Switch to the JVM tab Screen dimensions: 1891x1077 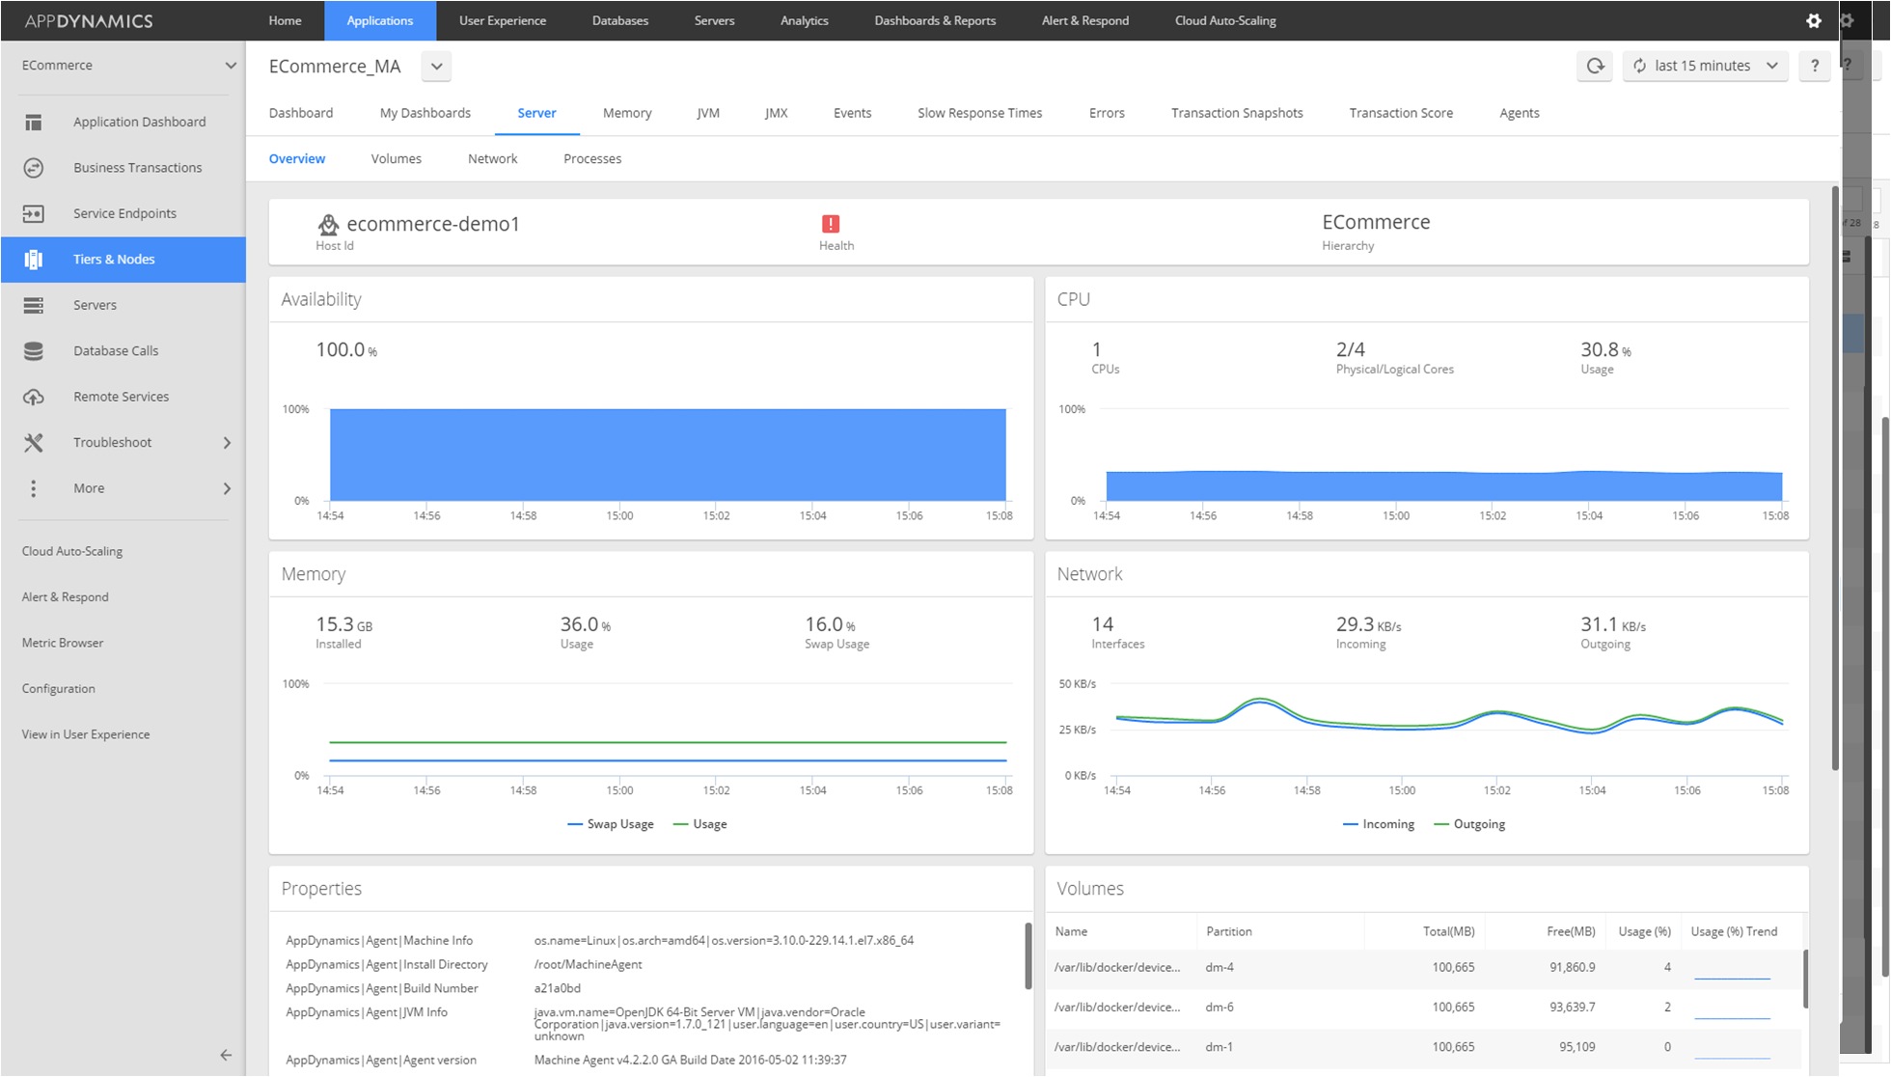pyautogui.click(x=708, y=113)
